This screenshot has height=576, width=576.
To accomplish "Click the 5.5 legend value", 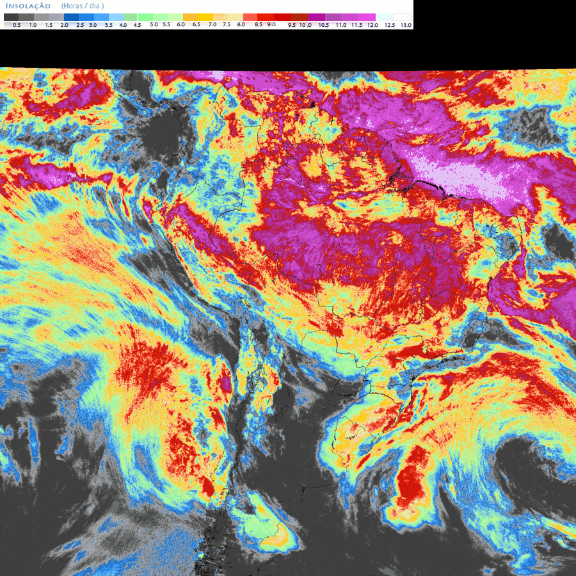I will (166, 24).
